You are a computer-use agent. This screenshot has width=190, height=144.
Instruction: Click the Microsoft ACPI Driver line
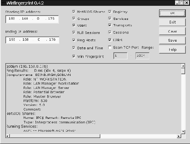[49, 131]
